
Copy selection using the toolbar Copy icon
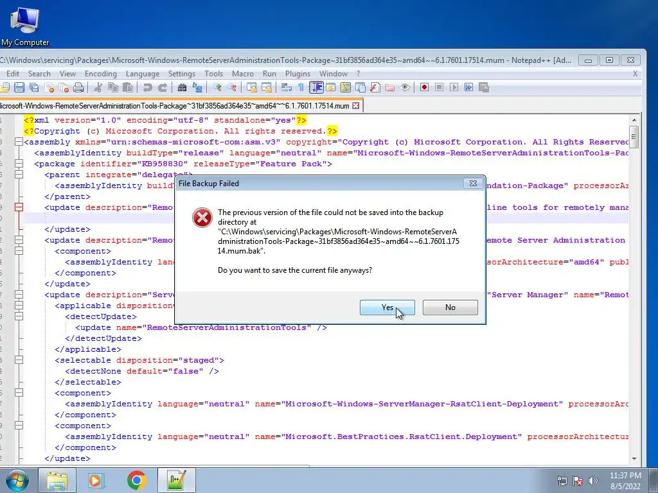point(113,87)
